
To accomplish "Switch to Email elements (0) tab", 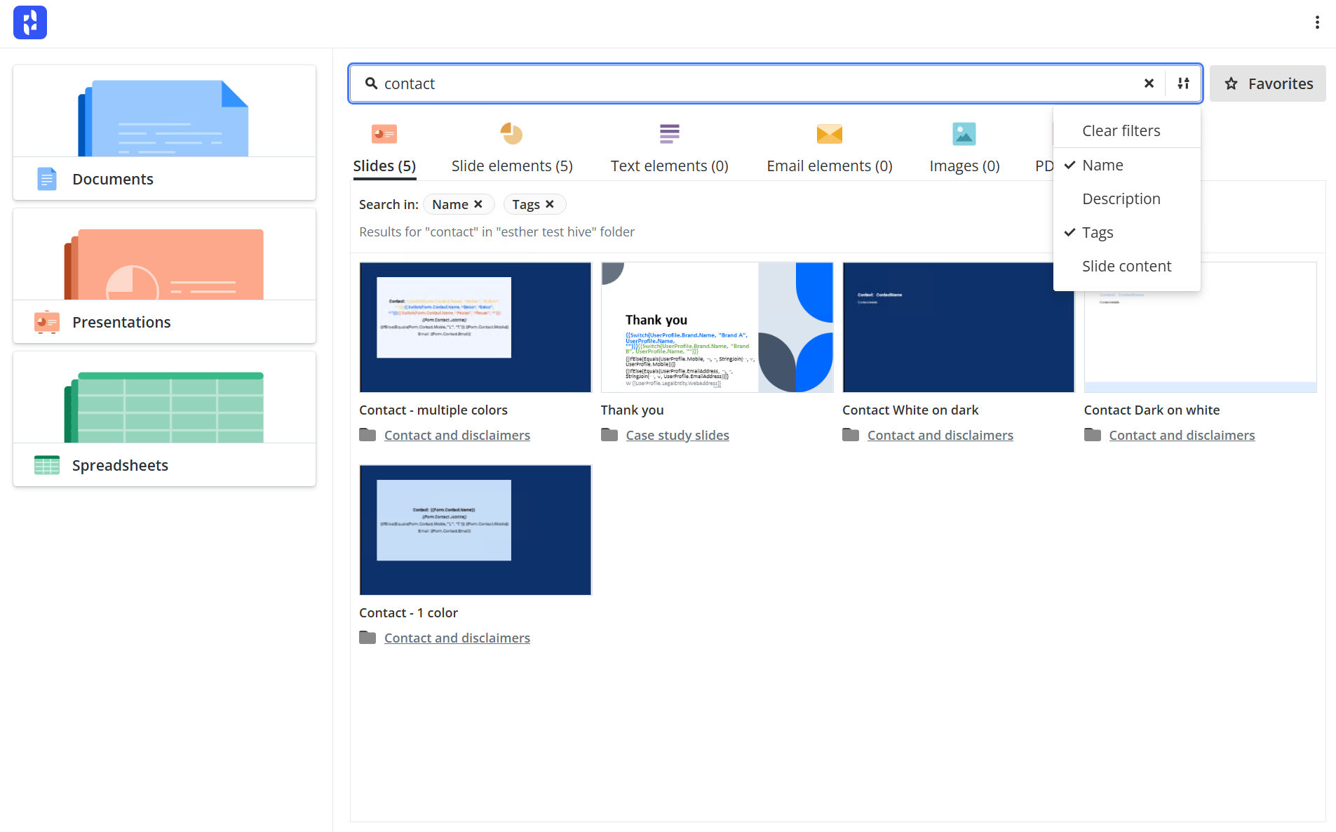I will 829,166.
